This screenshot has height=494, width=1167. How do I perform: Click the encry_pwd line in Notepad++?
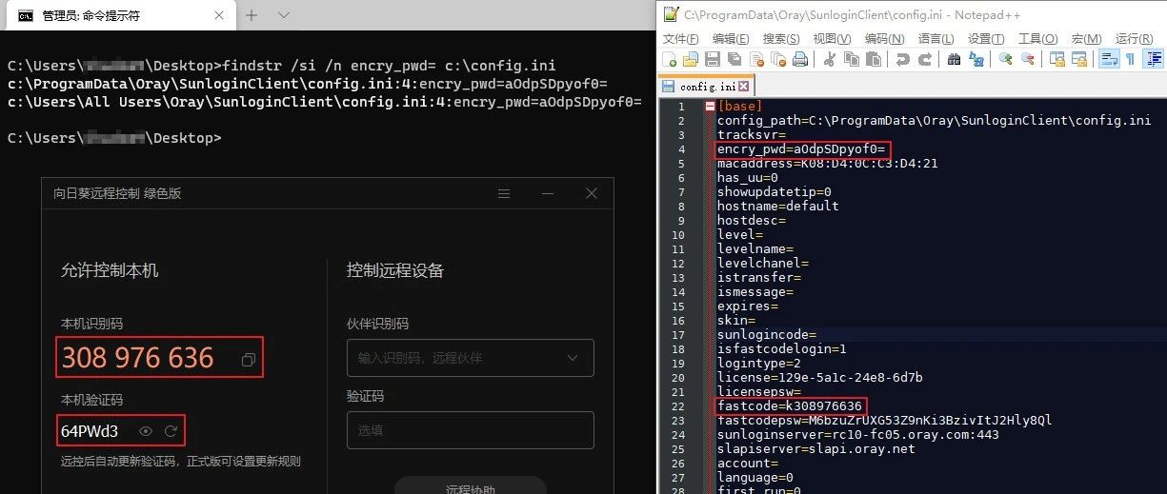tap(801, 149)
